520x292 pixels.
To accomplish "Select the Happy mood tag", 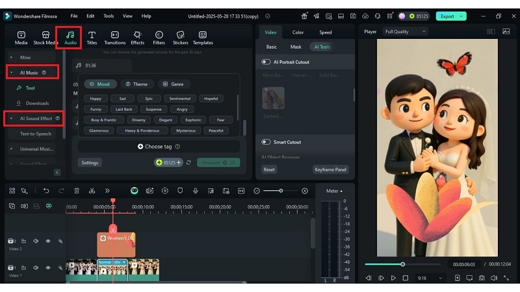I will (x=96, y=99).
